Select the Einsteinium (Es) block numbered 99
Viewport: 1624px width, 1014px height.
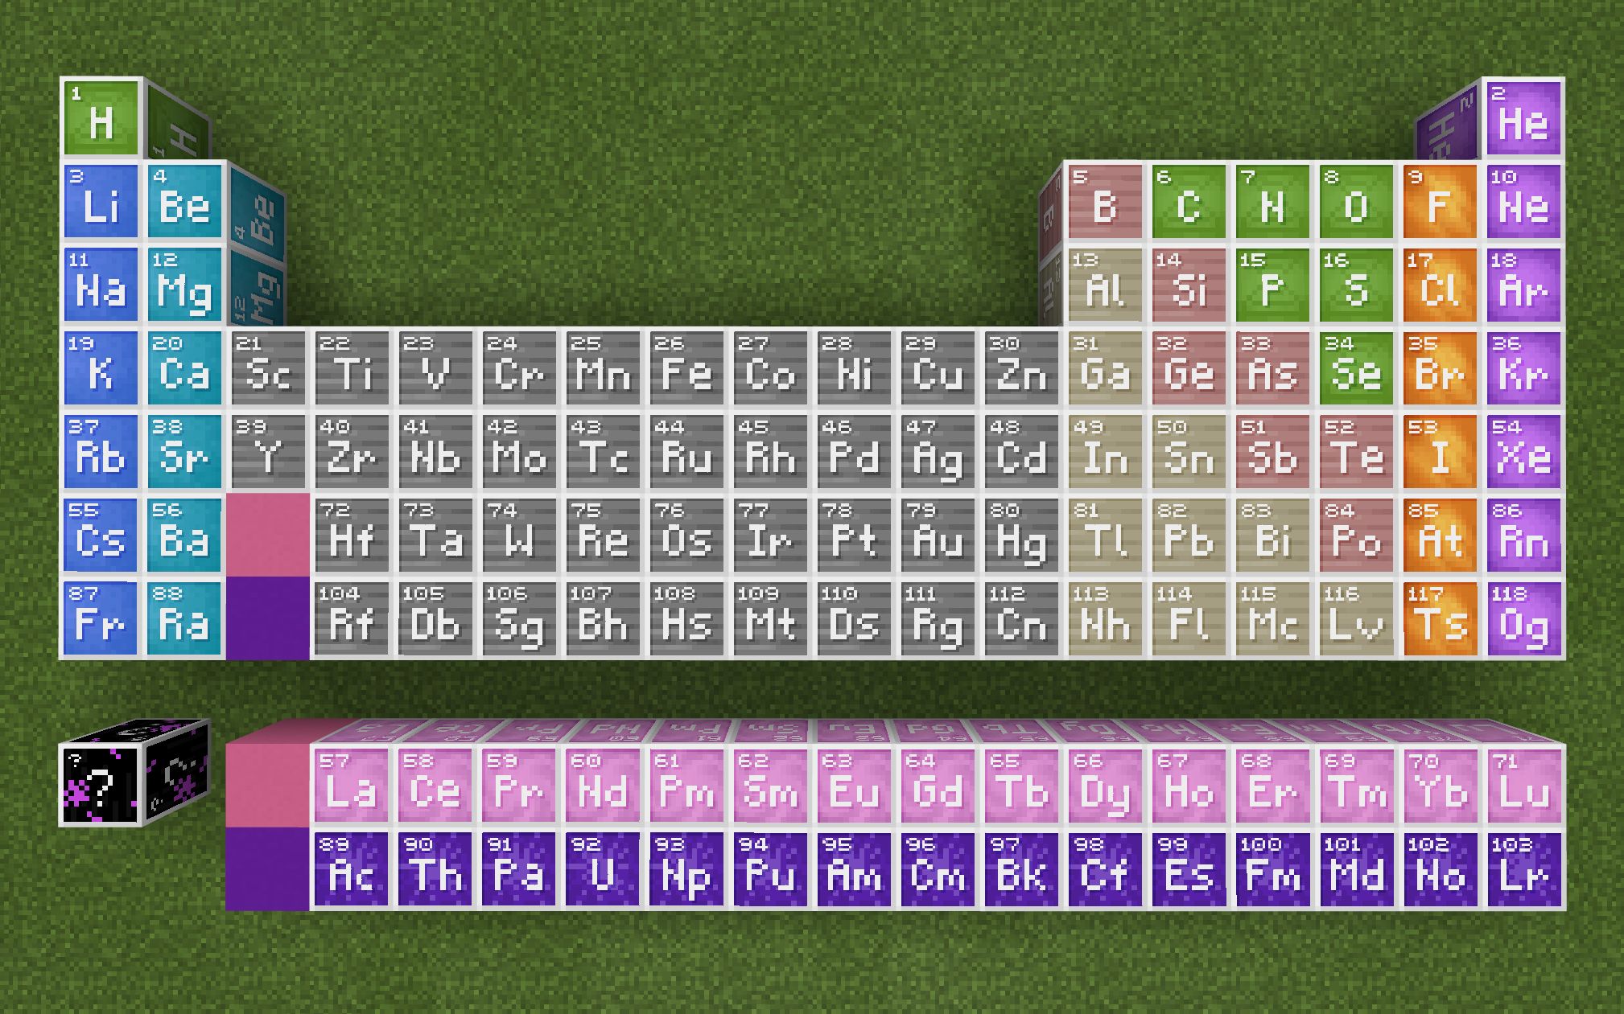[1189, 870]
